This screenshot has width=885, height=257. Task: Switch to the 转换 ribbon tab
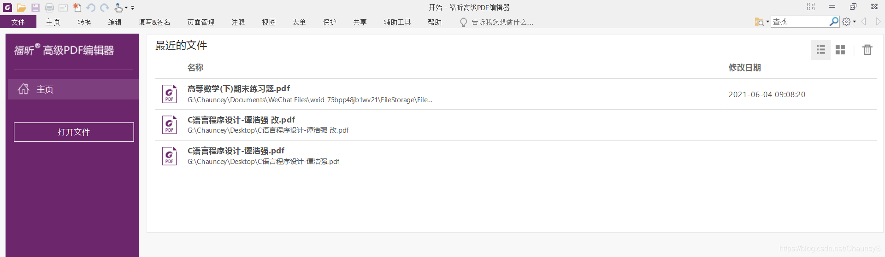tap(84, 22)
